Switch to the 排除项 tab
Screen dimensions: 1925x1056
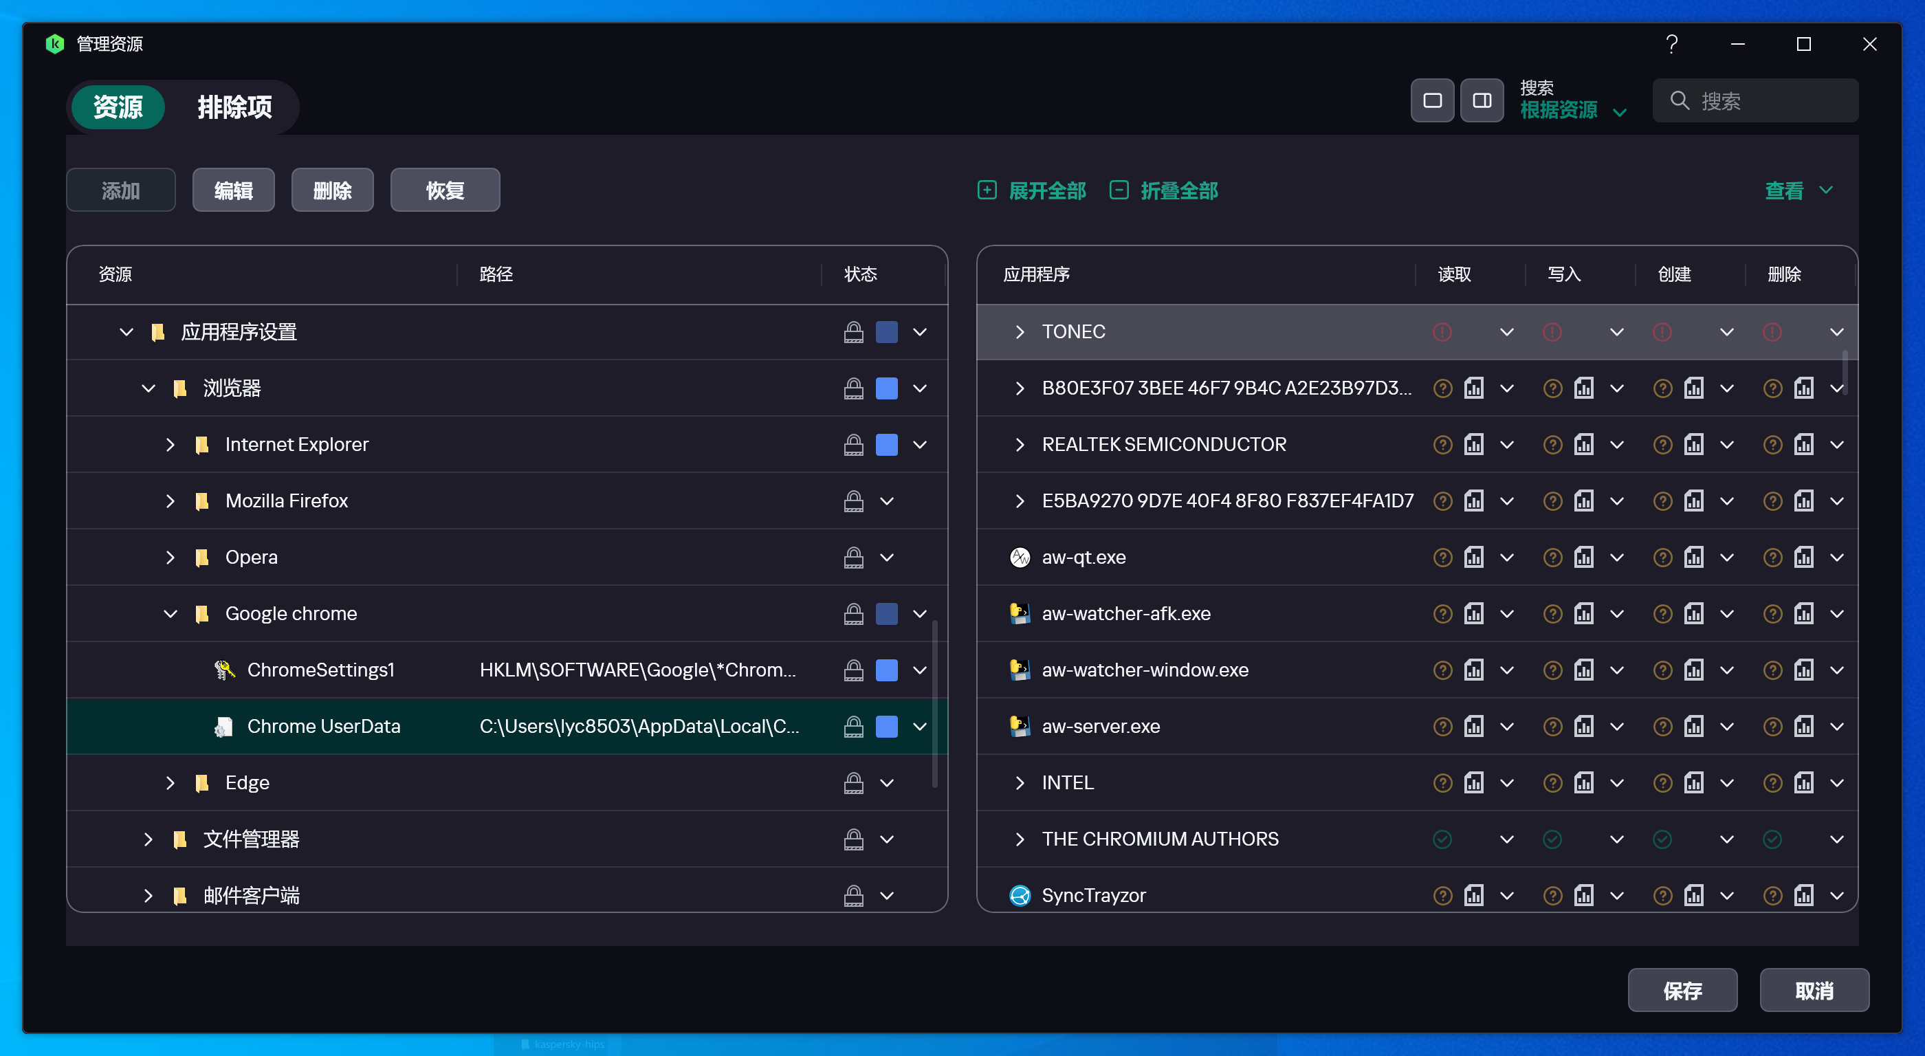tap(234, 107)
